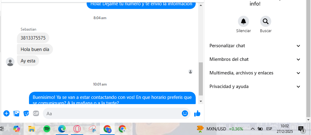Expand Personalizar chat section

point(255,46)
